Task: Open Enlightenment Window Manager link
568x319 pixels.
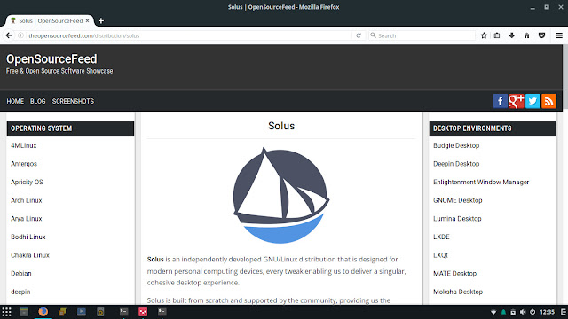Action: point(481,182)
